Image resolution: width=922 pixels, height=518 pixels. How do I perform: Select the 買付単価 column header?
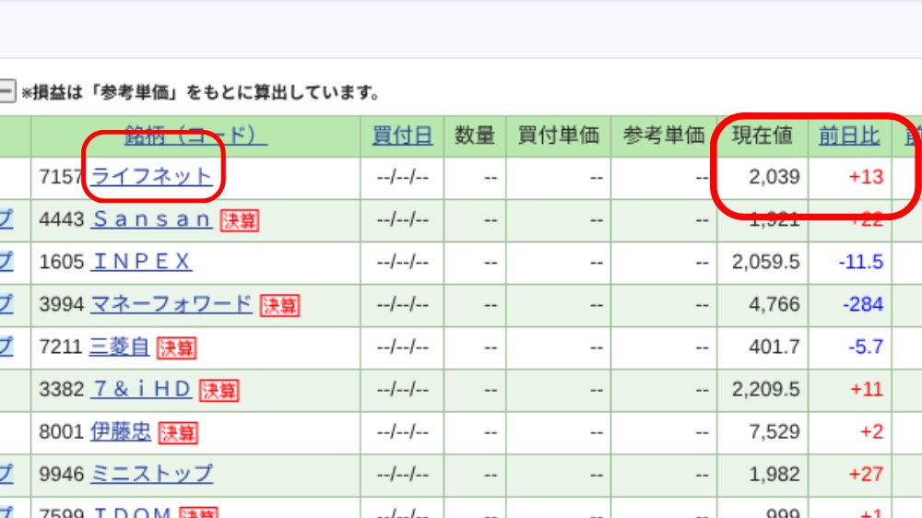(x=558, y=135)
